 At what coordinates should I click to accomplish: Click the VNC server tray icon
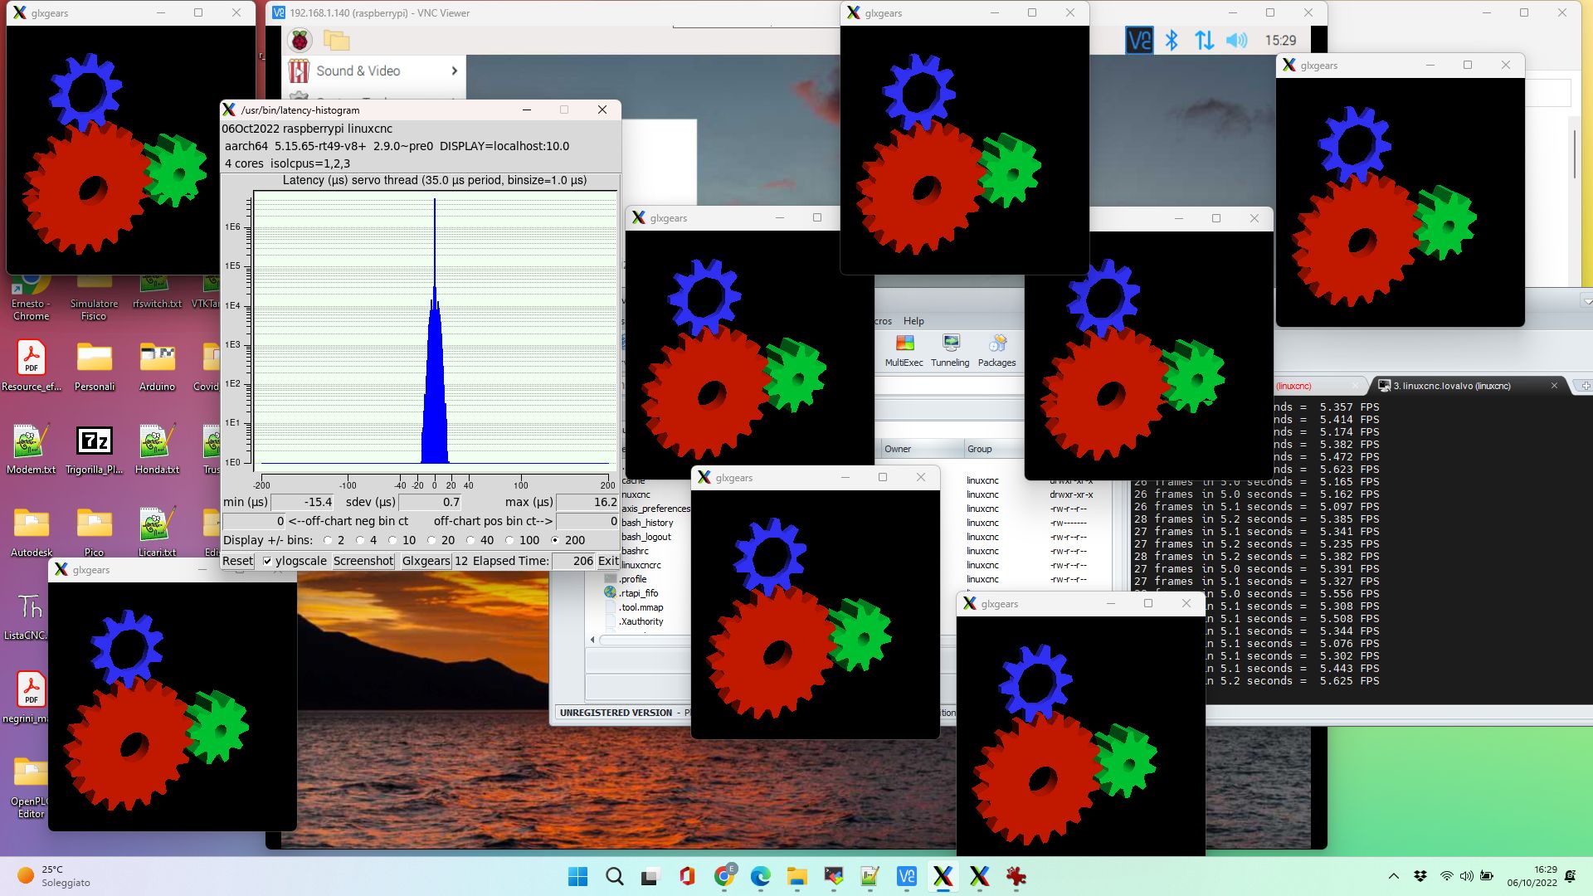(x=1139, y=40)
